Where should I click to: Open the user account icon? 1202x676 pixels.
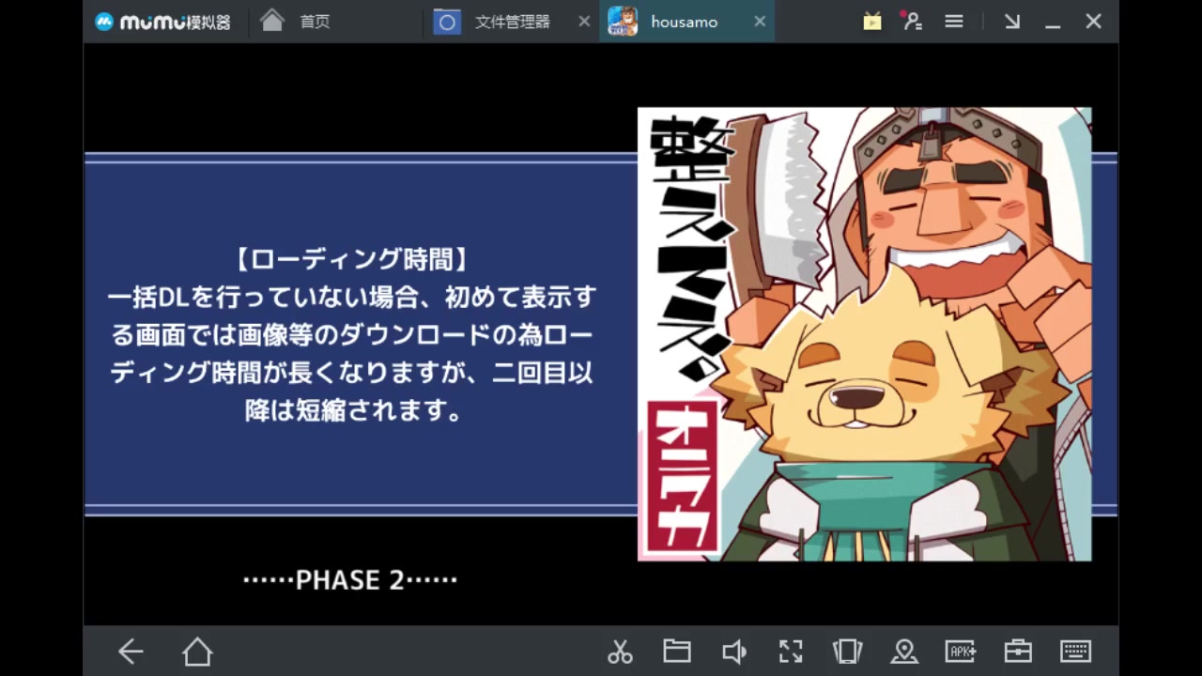pos(912,21)
